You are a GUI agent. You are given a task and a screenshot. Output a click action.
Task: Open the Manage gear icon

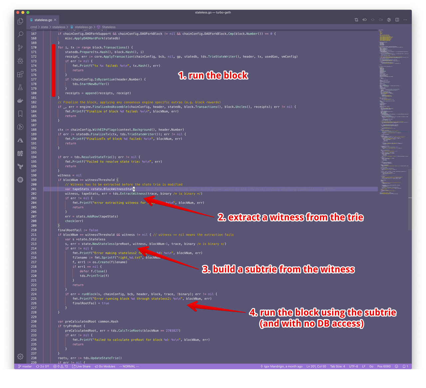point(20,356)
